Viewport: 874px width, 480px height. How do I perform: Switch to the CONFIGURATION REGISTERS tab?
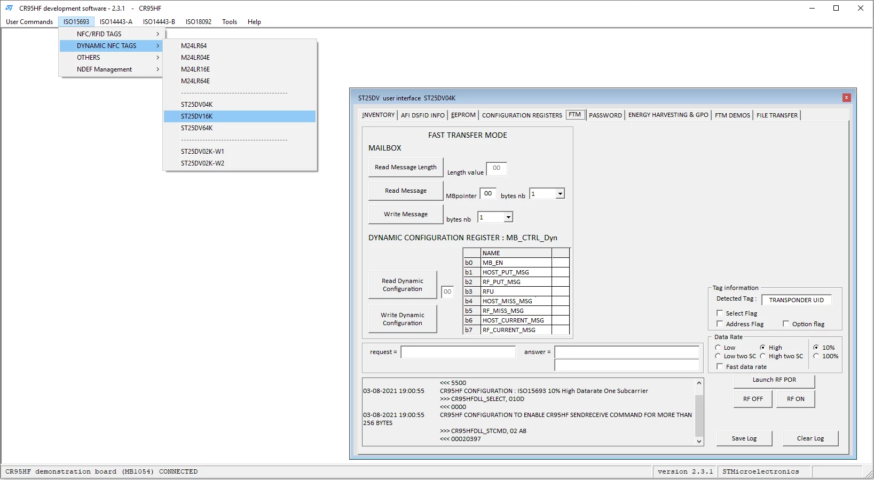pyautogui.click(x=522, y=115)
